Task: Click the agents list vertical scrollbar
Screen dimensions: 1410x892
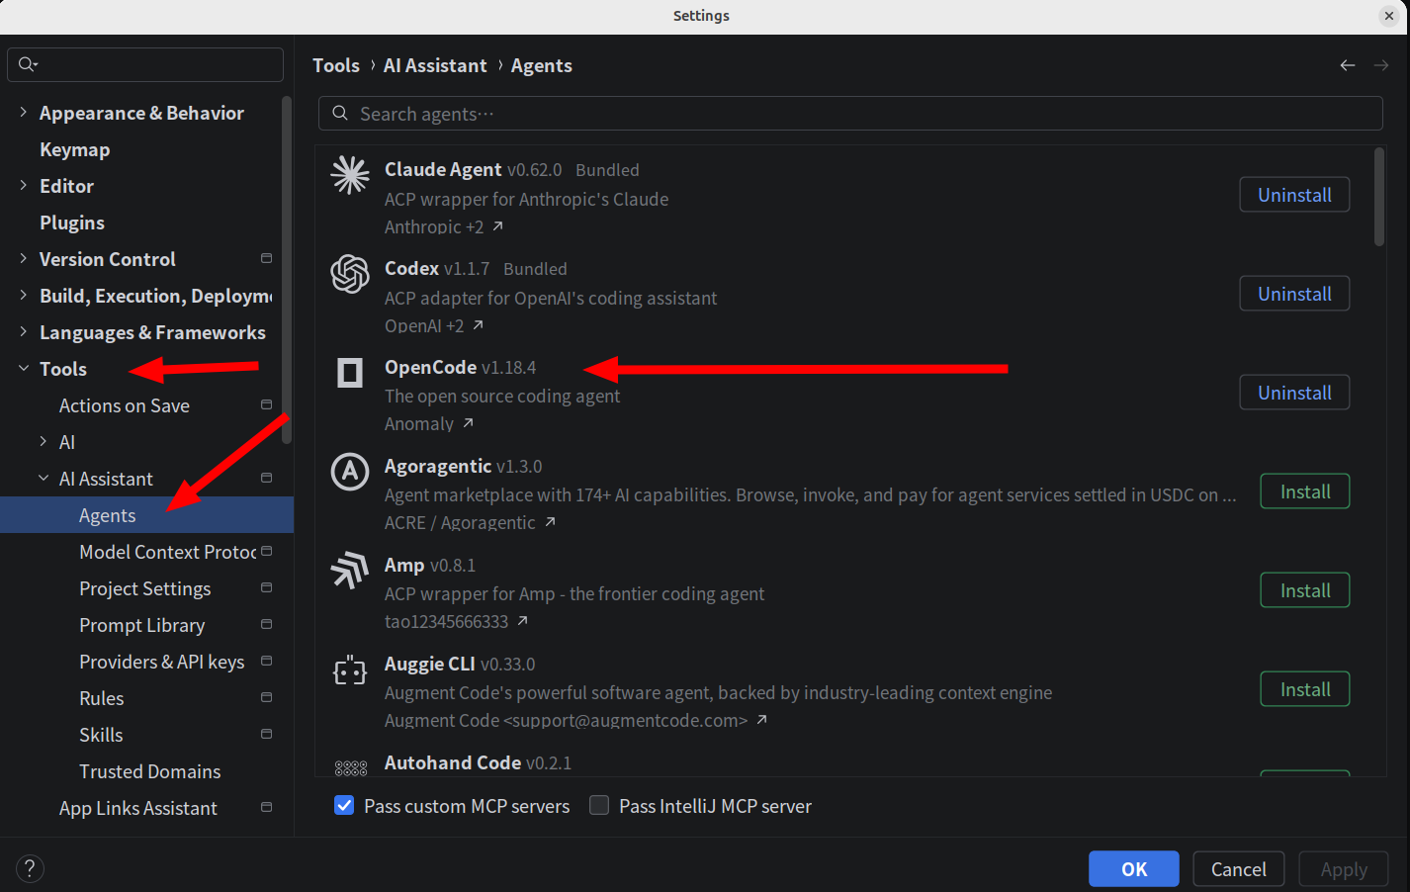Action: 1379,197
